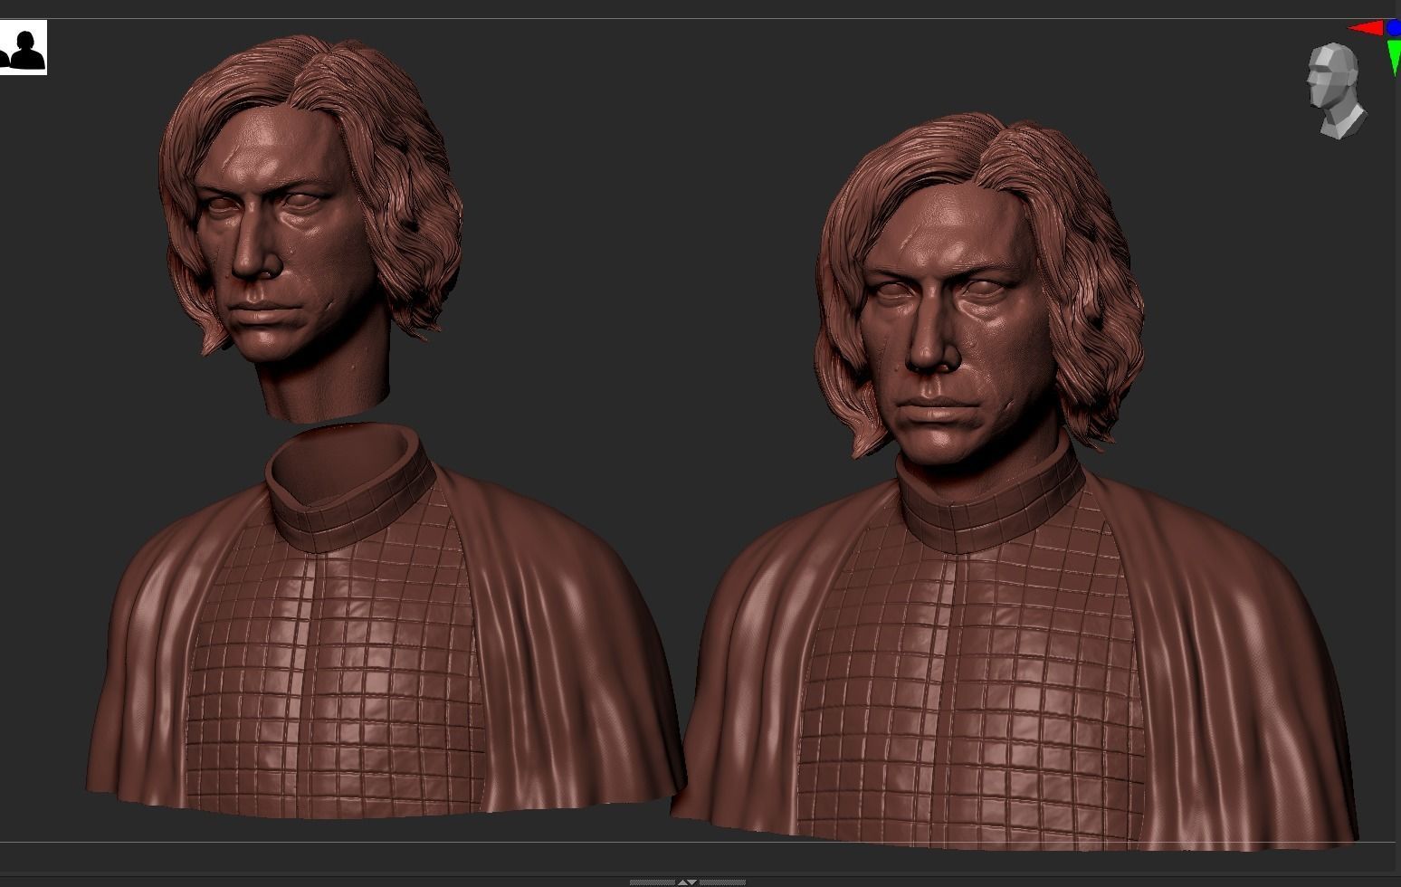Click the blue Z-axis dot

[x=1395, y=27]
